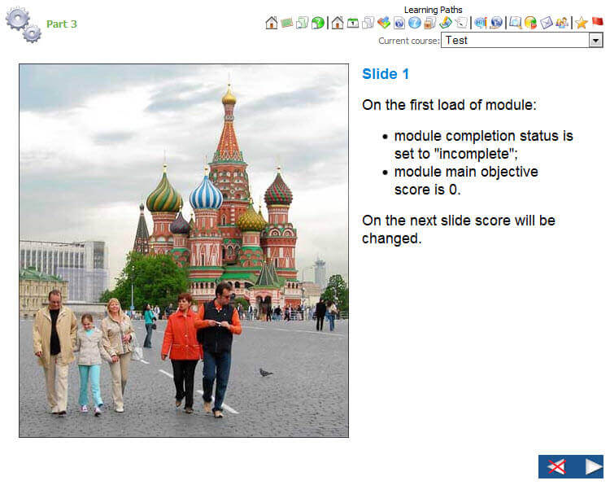
Task: Open the colorful building blocks icon
Action: (x=384, y=23)
